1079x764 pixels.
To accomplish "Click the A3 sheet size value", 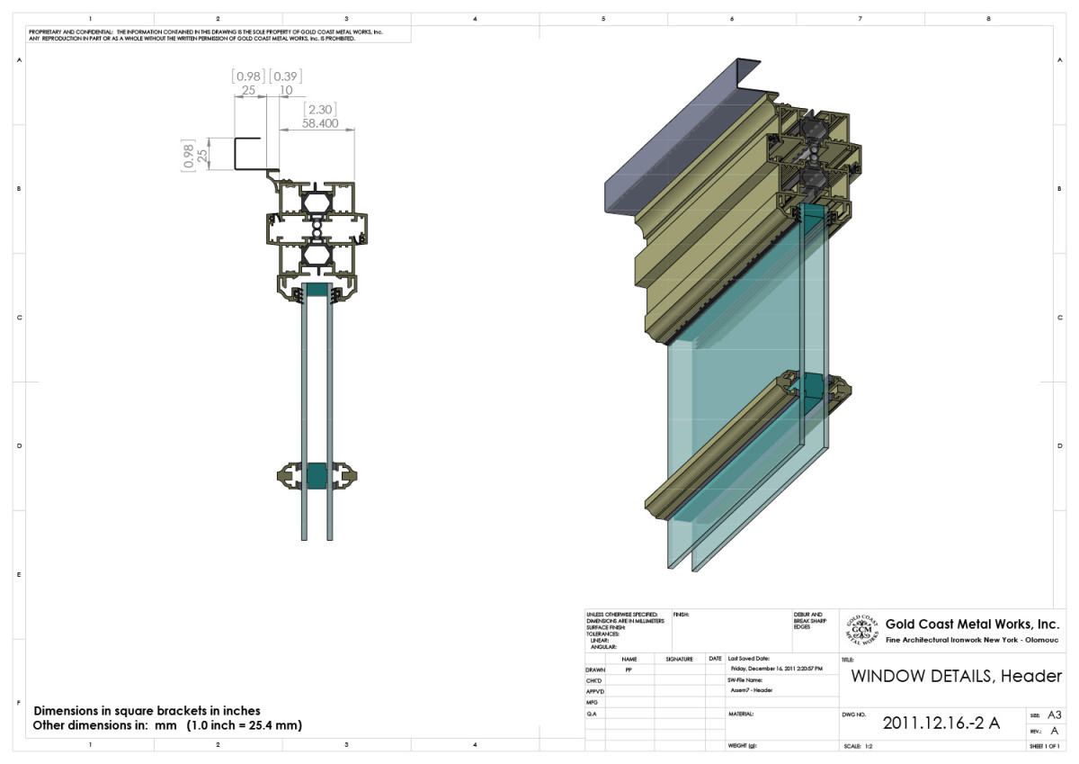I will click(x=1055, y=714).
